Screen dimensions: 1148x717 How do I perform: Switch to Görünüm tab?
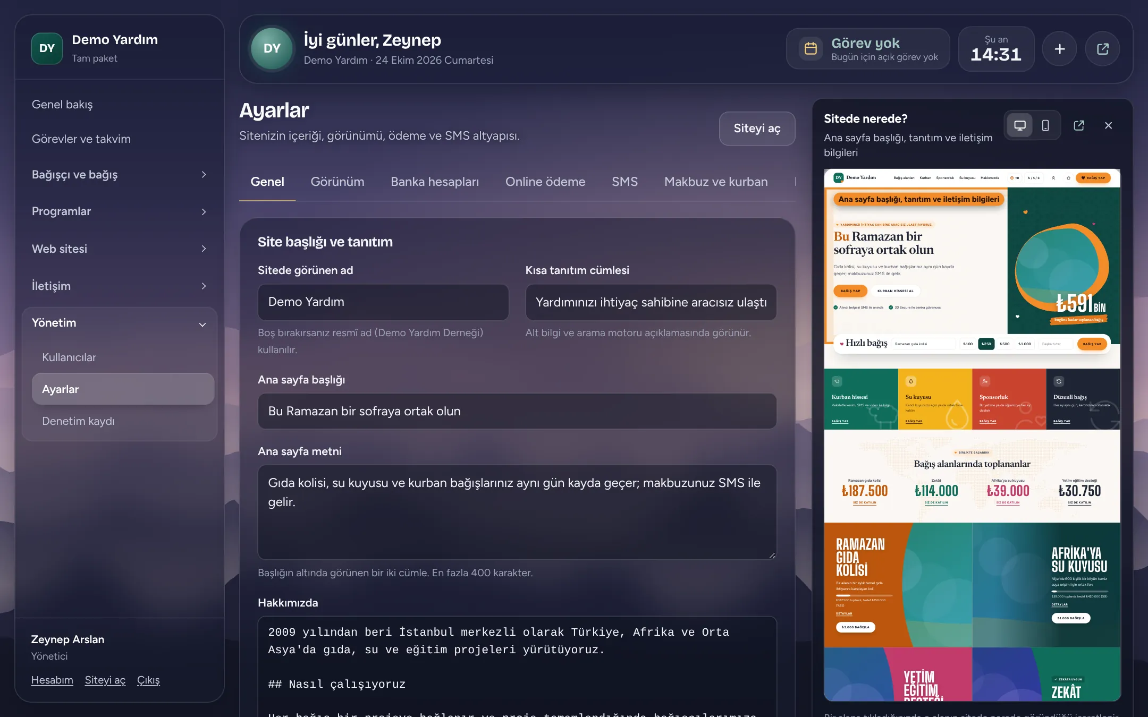coord(337,182)
